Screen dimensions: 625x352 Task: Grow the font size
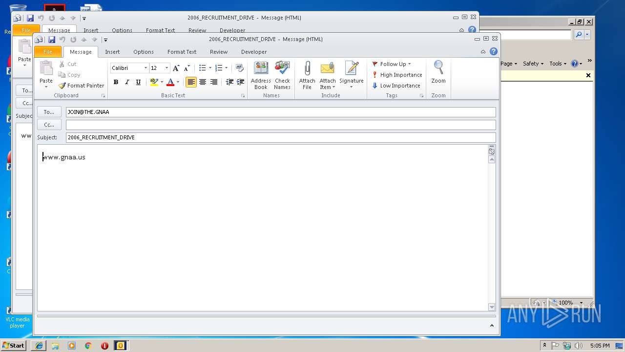(x=176, y=68)
